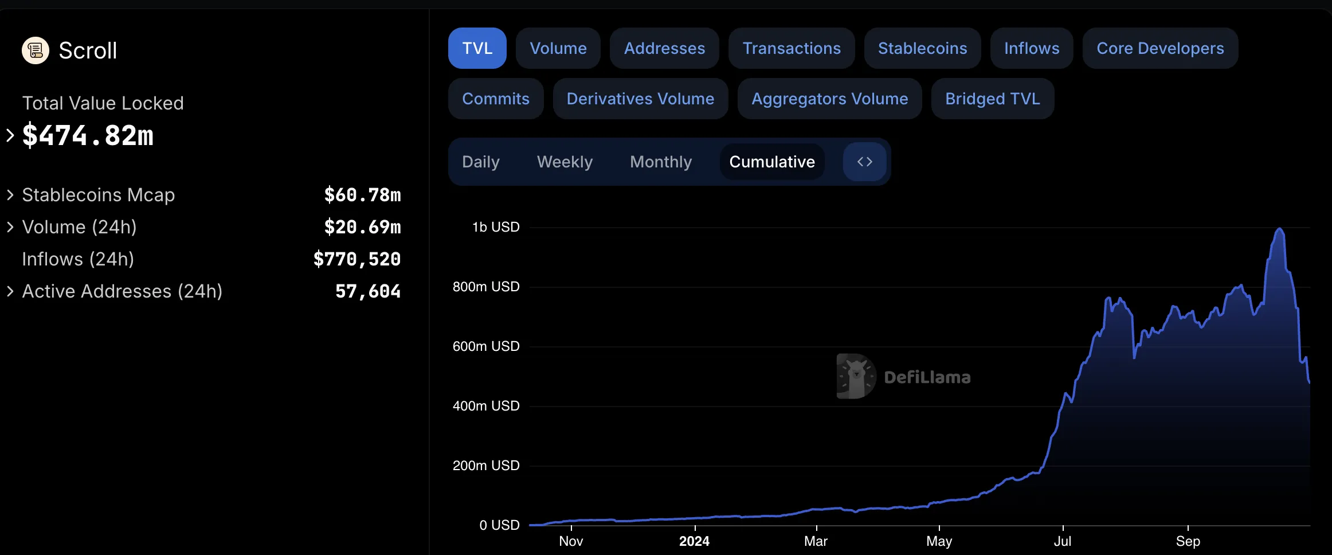Expand the Active Addresses (24h) row

10,291
